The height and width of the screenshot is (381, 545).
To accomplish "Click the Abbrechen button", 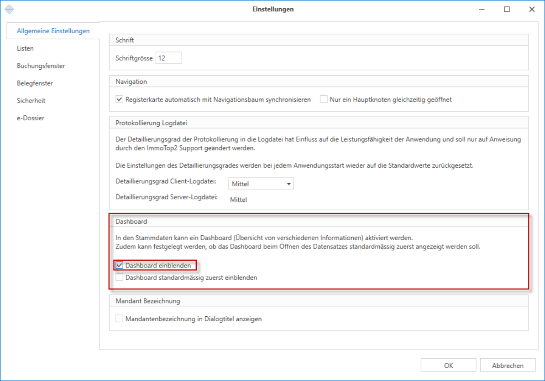I will (508, 366).
